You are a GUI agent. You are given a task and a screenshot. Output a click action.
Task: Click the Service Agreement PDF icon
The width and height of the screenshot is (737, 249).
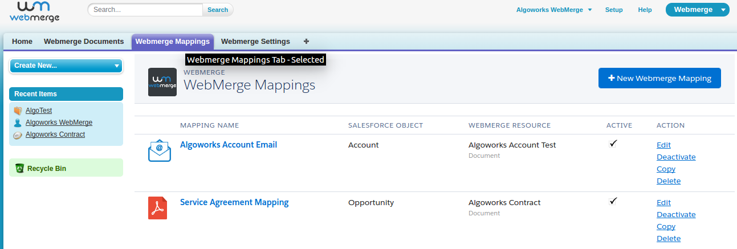coord(157,208)
